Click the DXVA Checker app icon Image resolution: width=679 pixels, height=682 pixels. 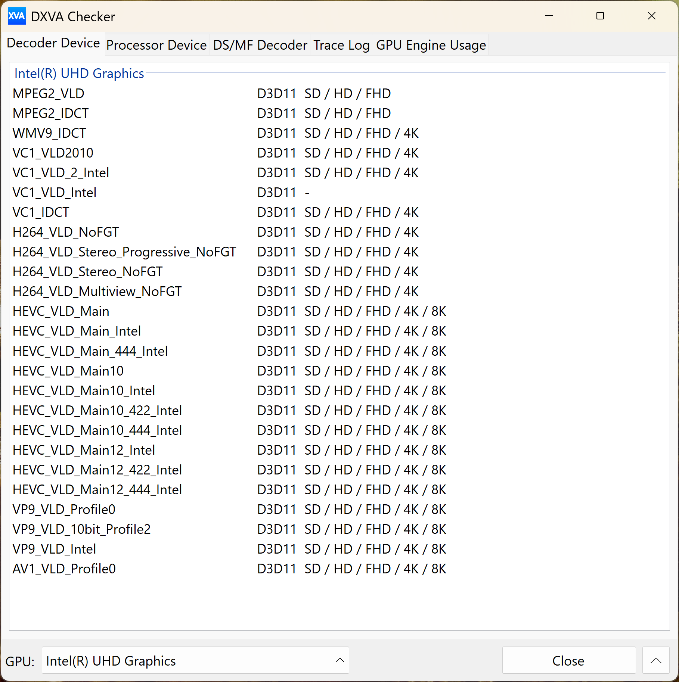click(x=16, y=16)
